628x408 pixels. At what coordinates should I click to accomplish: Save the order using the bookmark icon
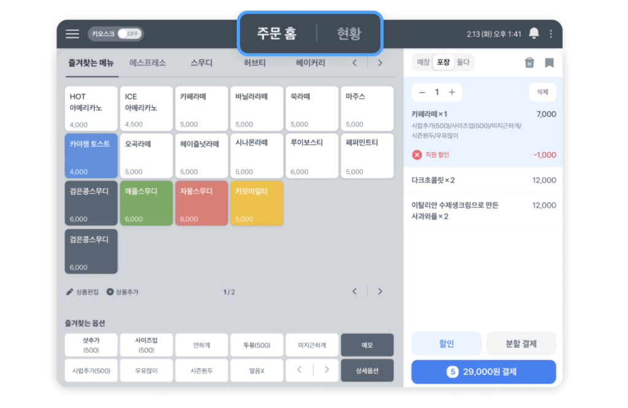[549, 62]
